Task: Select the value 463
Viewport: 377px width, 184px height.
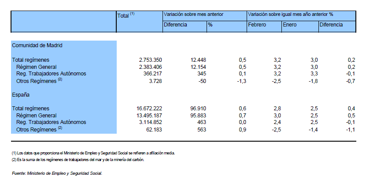Action: point(202,122)
